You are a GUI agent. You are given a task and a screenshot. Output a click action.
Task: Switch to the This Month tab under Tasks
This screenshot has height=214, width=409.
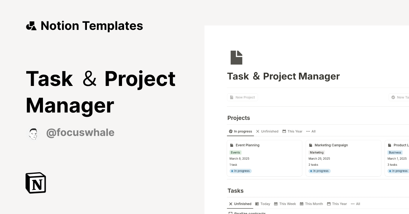point(311,204)
